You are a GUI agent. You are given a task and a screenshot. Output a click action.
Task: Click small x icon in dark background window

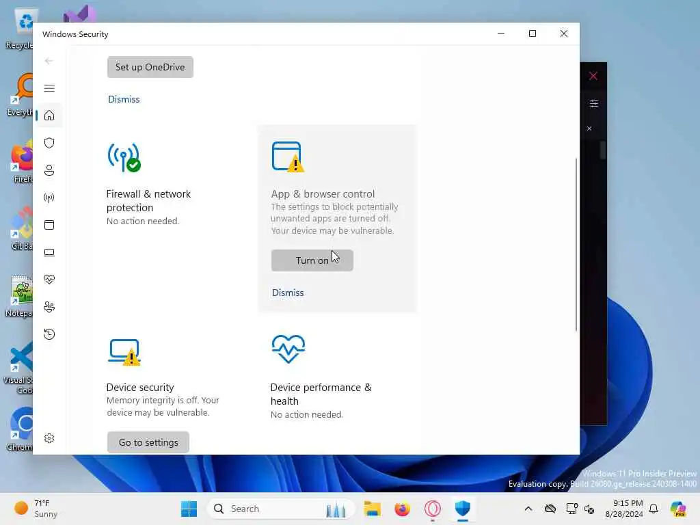(589, 129)
